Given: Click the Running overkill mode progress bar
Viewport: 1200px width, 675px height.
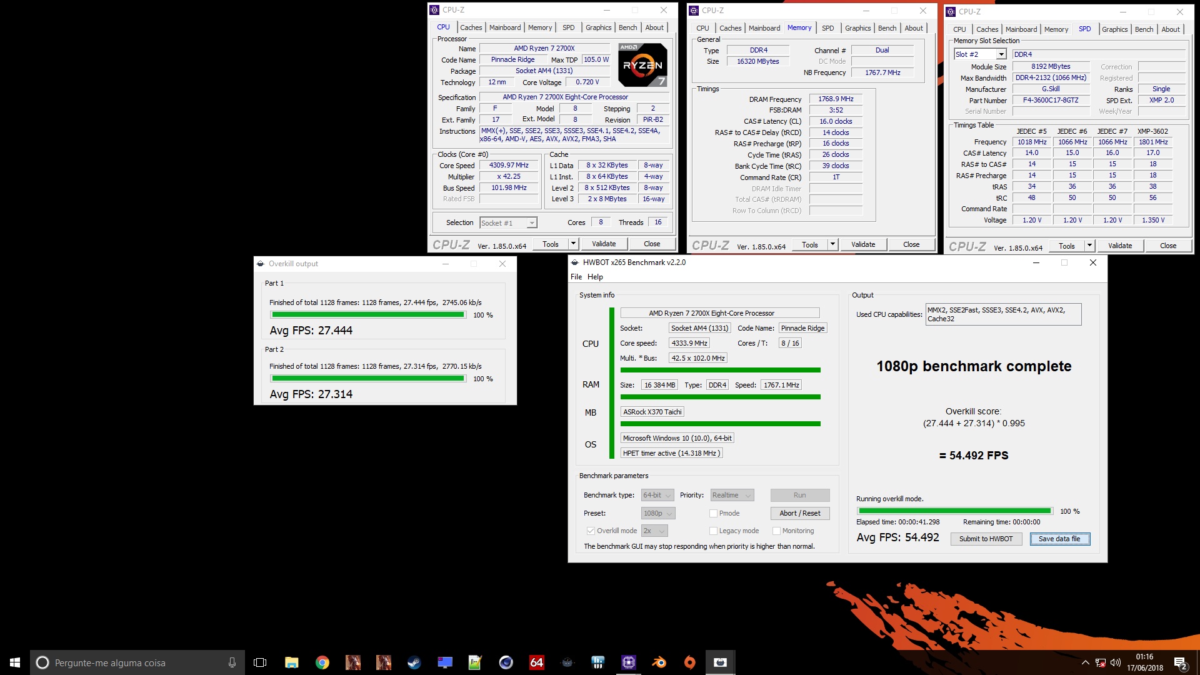Looking at the screenshot, I should (954, 511).
